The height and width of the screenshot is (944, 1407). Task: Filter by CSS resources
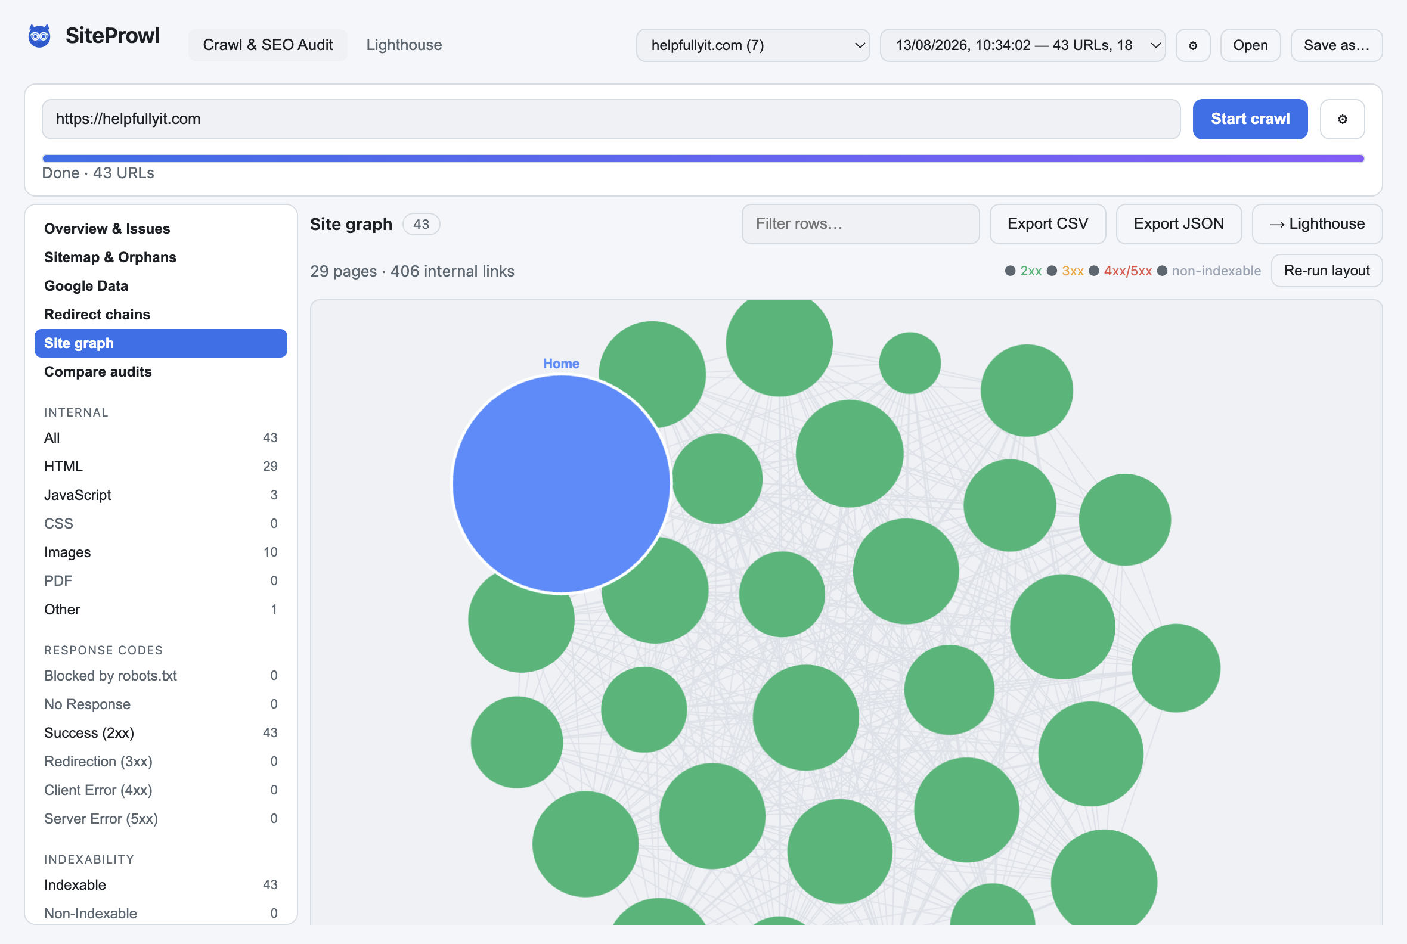click(161, 524)
